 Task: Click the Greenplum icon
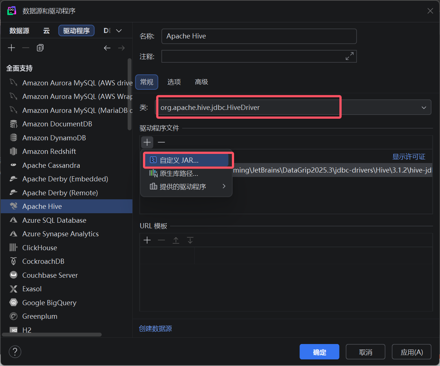click(14, 316)
